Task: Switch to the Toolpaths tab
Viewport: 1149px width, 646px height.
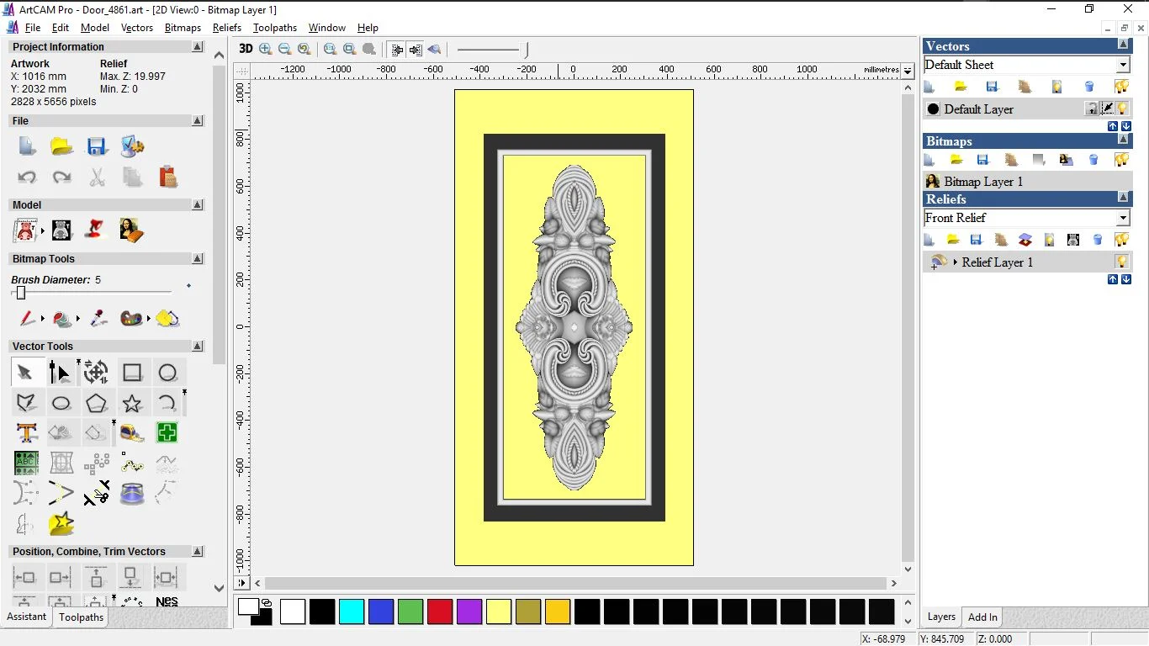Action: pos(81,617)
